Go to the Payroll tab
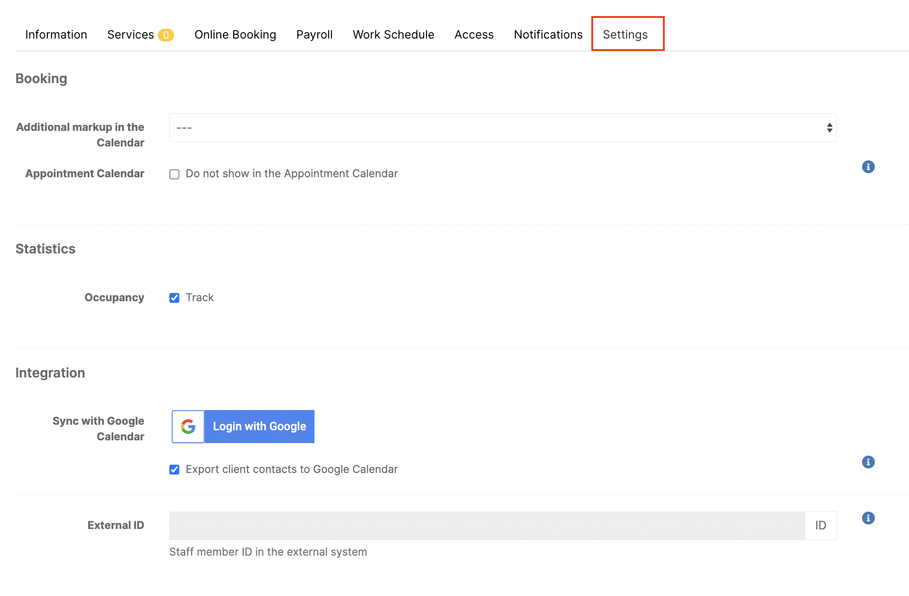Viewport: 909px width, 596px height. 314,35
